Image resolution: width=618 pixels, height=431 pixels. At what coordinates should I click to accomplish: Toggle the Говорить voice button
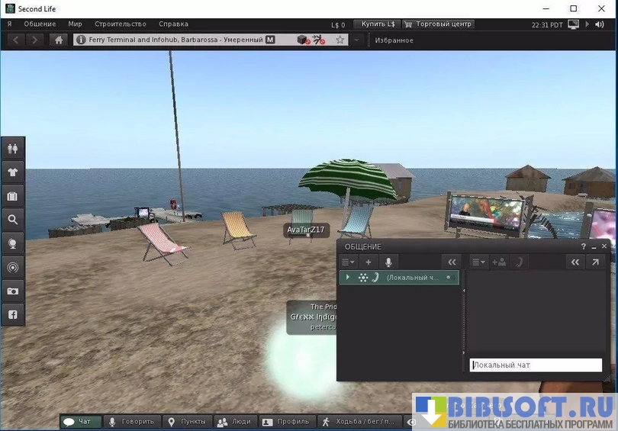[130, 421]
